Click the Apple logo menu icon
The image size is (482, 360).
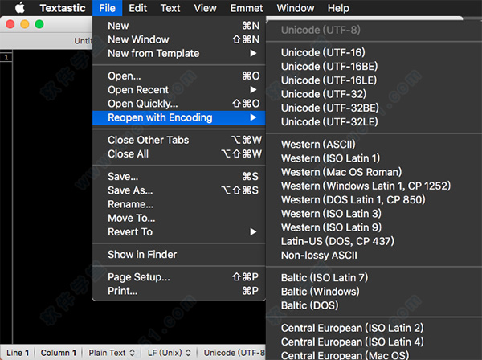pyautogui.click(x=20, y=8)
